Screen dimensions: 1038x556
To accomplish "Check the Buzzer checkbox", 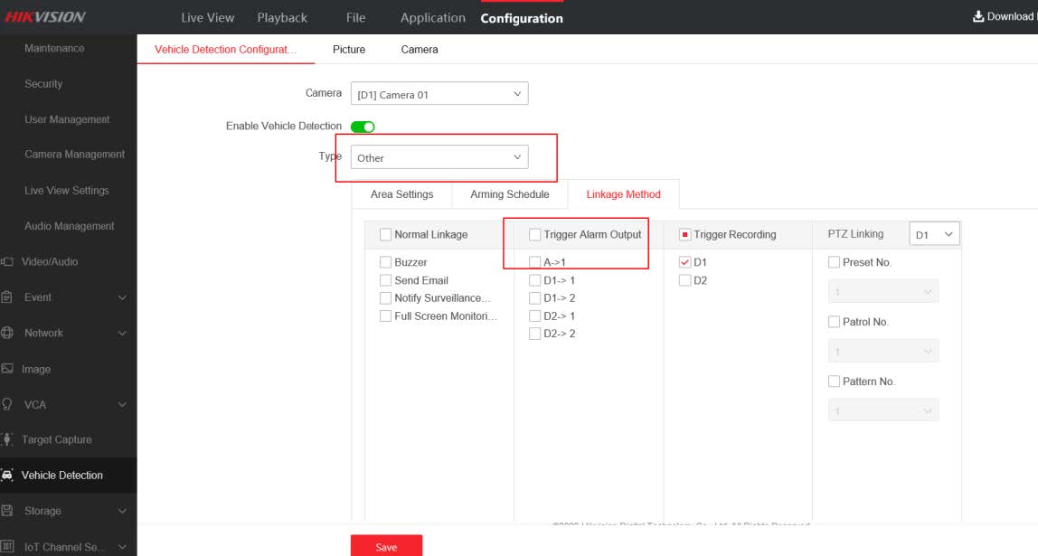I will [385, 262].
